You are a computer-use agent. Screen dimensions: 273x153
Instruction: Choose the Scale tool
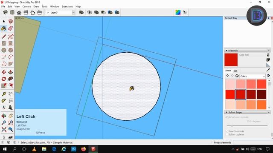point(4,85)
